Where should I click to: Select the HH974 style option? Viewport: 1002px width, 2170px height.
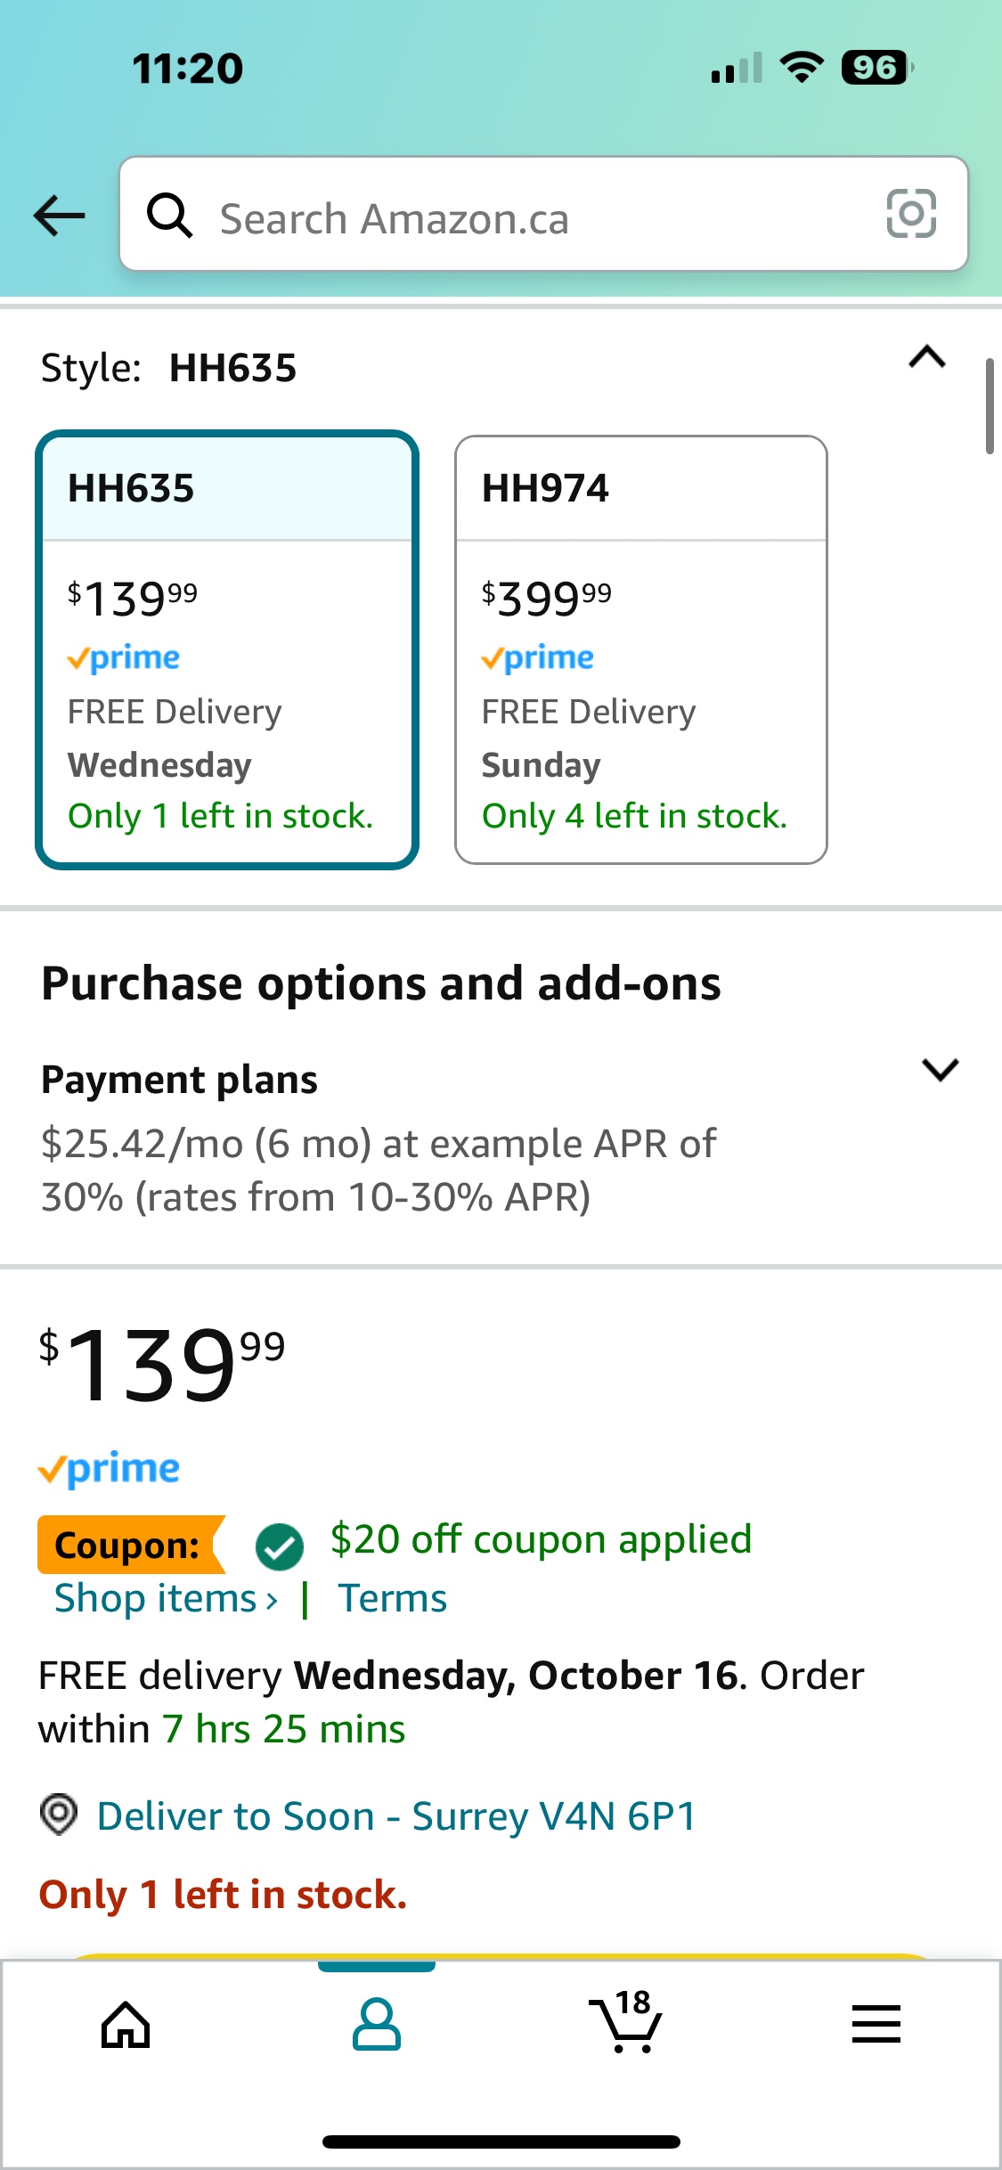pyautogui.click(x=641, y=649)
